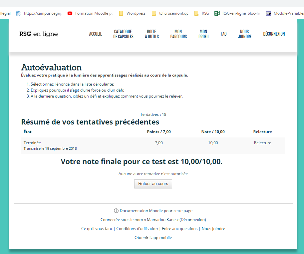Screen dimensions: 304x254
Task: Click the campus.cegep bookmark icon
Action: (19, 13)
